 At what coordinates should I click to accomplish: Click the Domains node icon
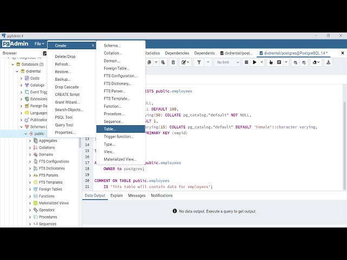[36, 154]
